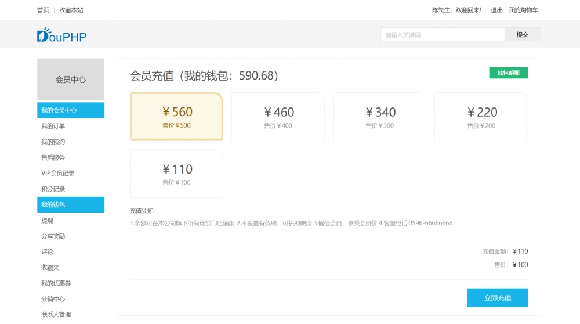The image size is (580, 324).
Task: Select the ¥220 recharge package
Action: click(x=481, y=117)
